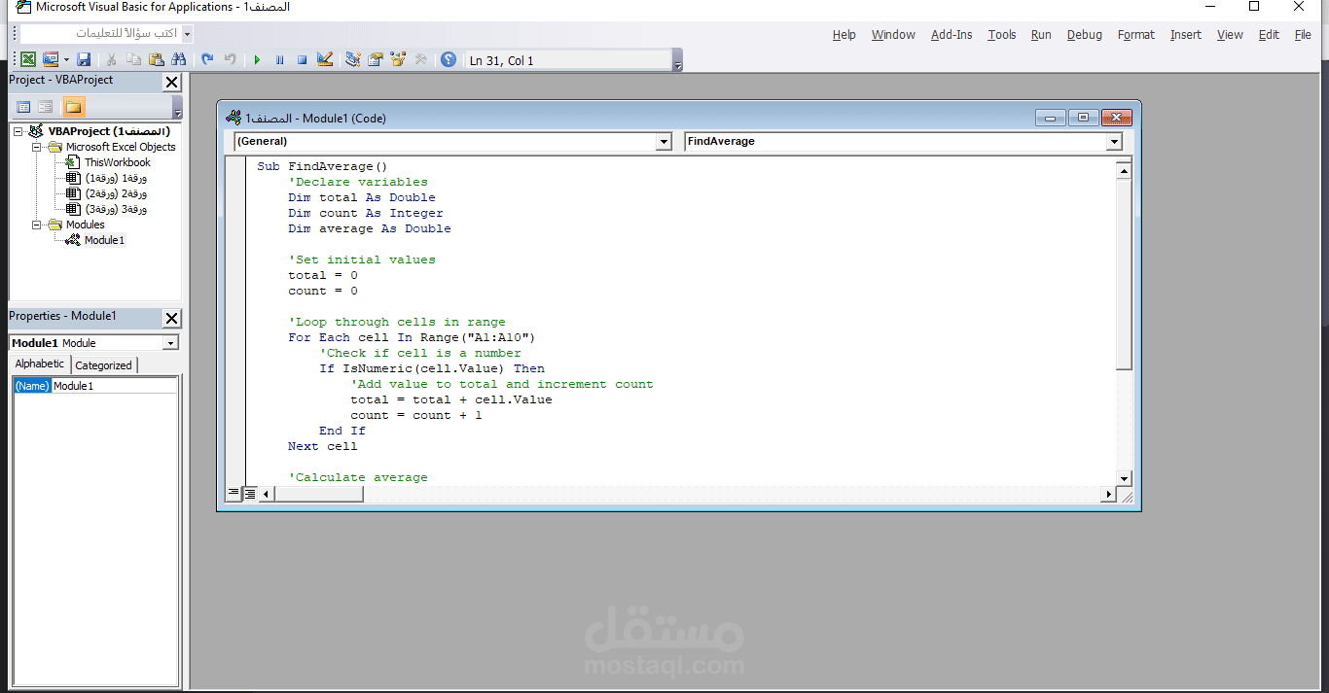Select ورقة1 sheet in project tree

pos(116,178)
